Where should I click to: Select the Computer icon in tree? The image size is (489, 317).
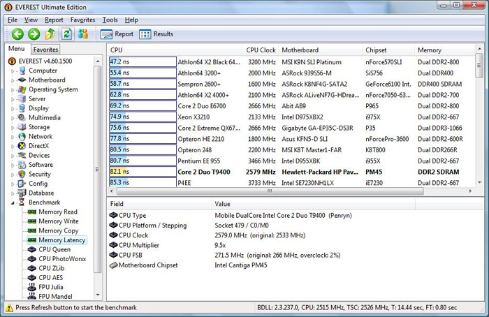click(22, 71)
